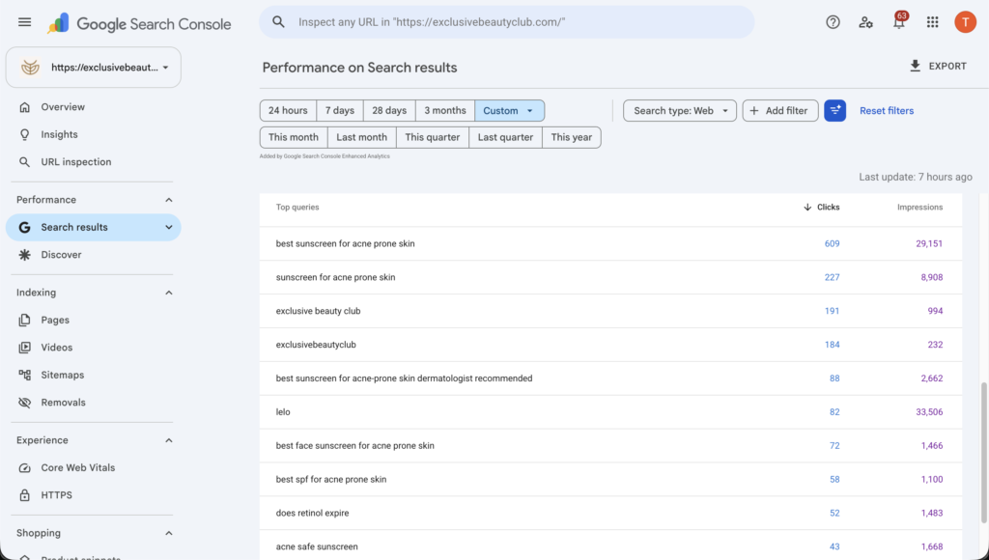This screenshot has height=560, width=989.
Task: Click query 'best face sunscreen for acne prone skin'
Action: (355, 446)
